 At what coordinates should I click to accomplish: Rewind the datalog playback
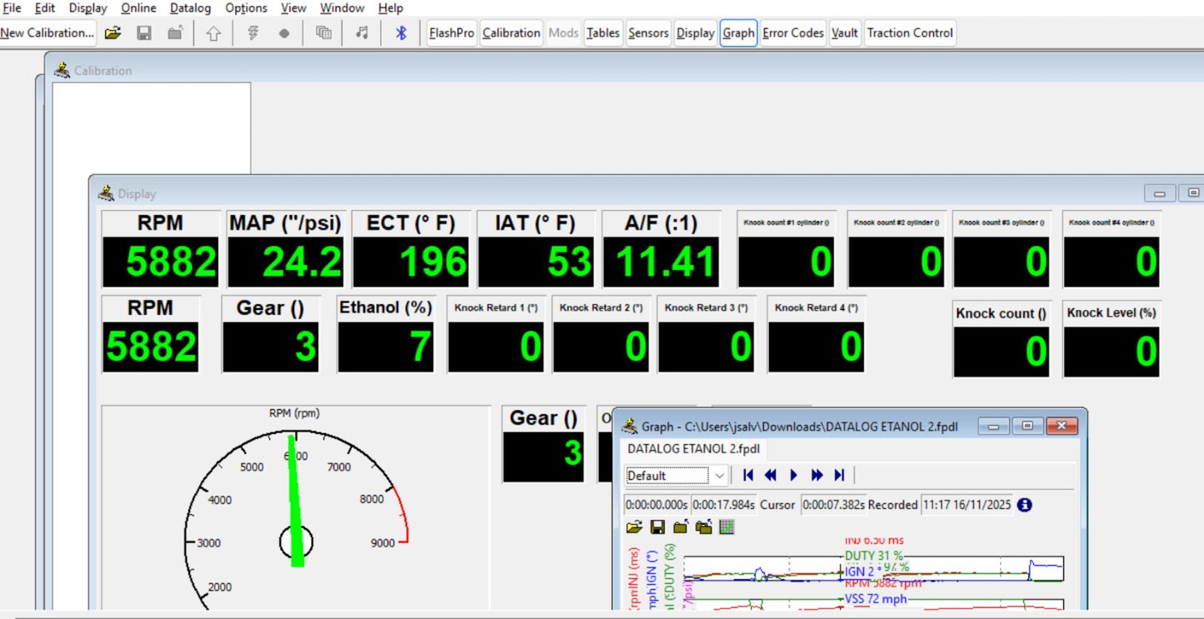tap(771, 475)
